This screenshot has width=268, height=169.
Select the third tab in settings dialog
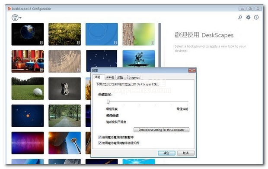click(121, 77)
